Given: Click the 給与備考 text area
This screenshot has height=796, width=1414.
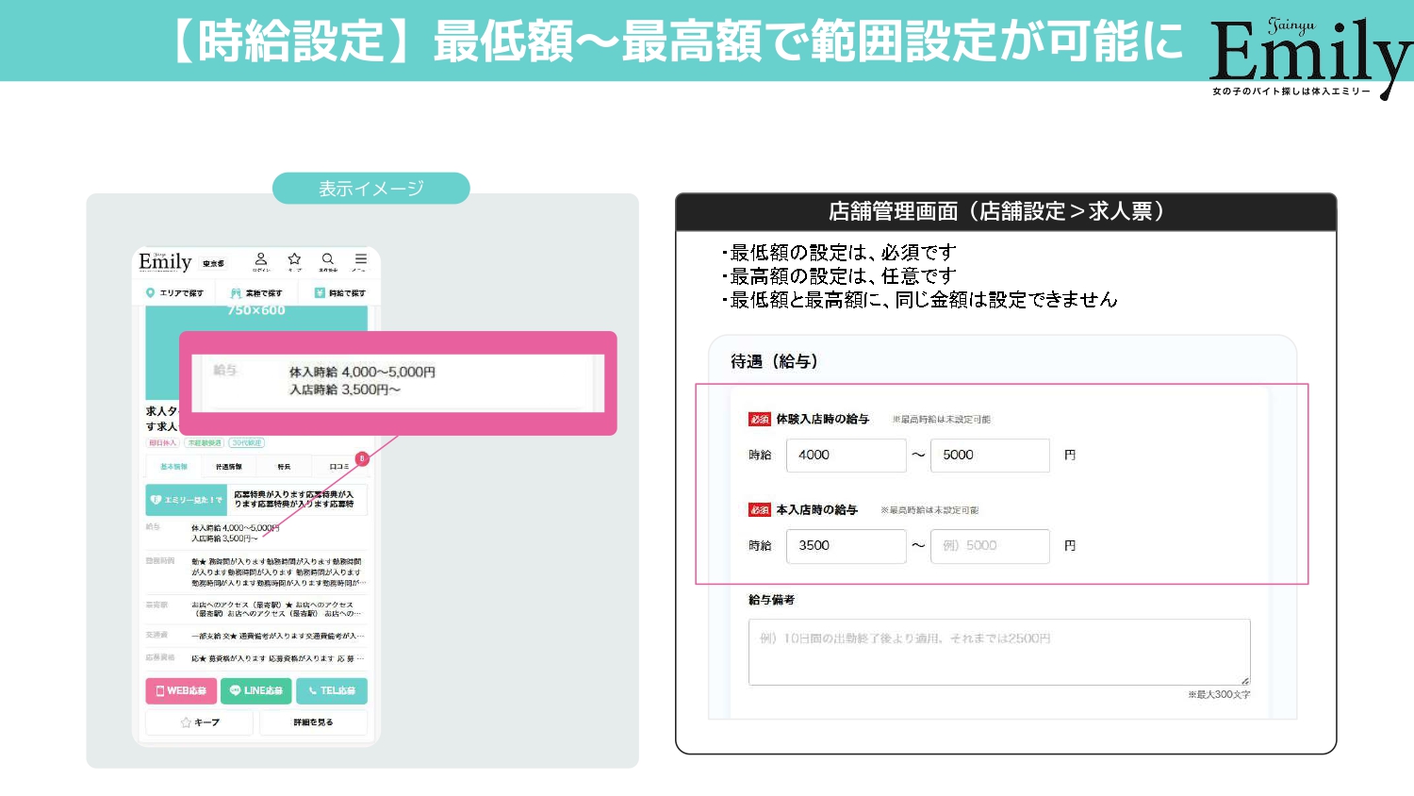Looking at the screenshot, I should coord(999,652).
